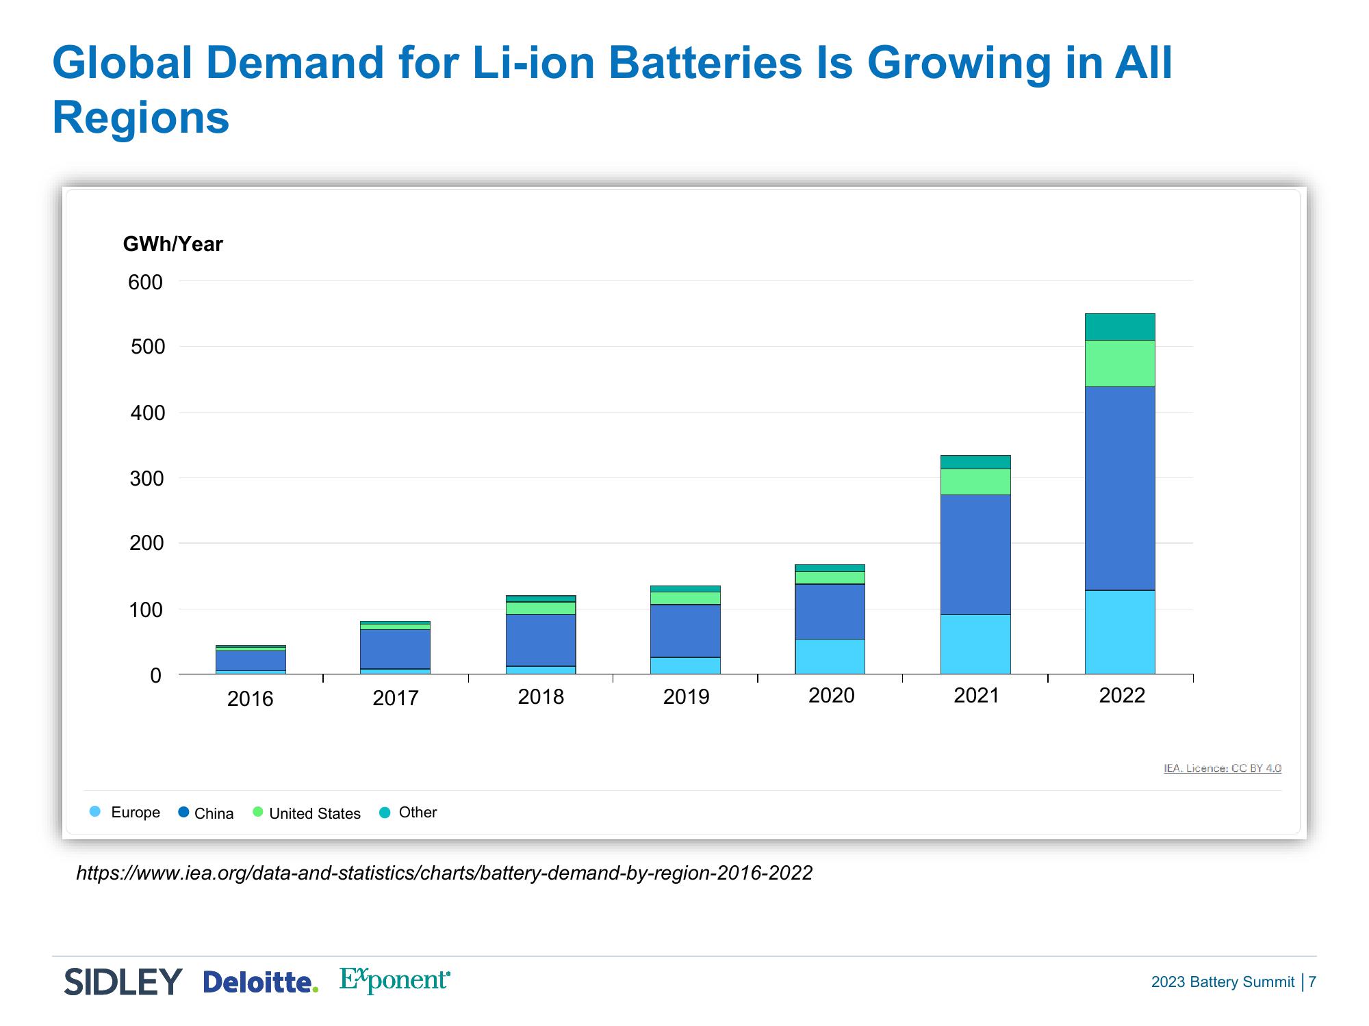Click the 2020 x-axis label
Viewport: 1369px width, 1026px height.
(832, 696)
